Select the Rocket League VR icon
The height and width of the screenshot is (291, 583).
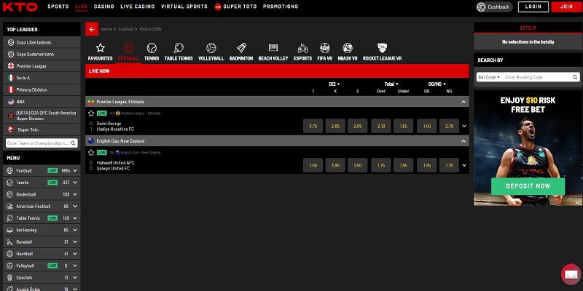pos(382,48)
